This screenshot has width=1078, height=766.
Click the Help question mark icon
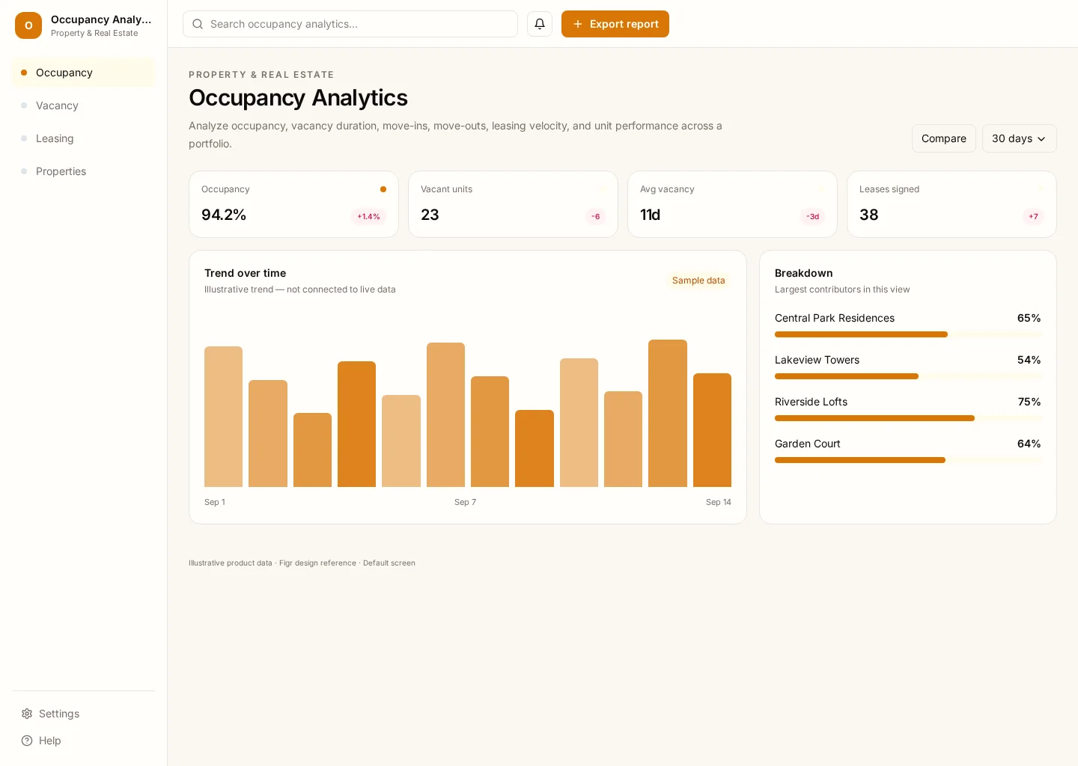point(27,741)
